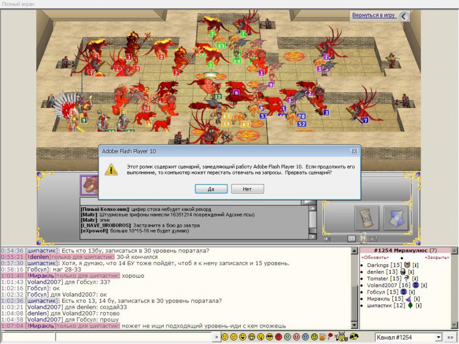
Task: Insert the toothy grin smiley
Action: (x=251, y=337)
